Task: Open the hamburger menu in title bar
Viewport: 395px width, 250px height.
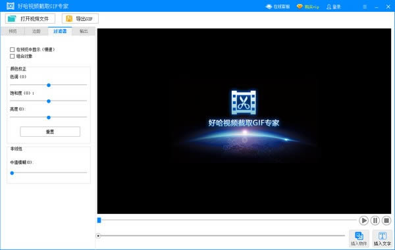Action: point(365,7)
